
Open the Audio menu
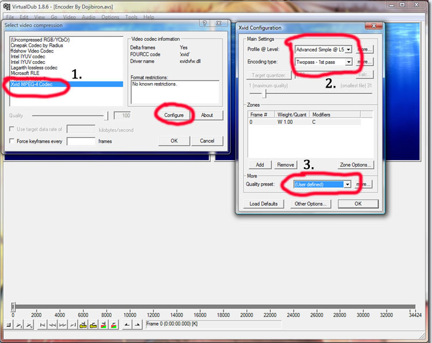coord(89,17)
